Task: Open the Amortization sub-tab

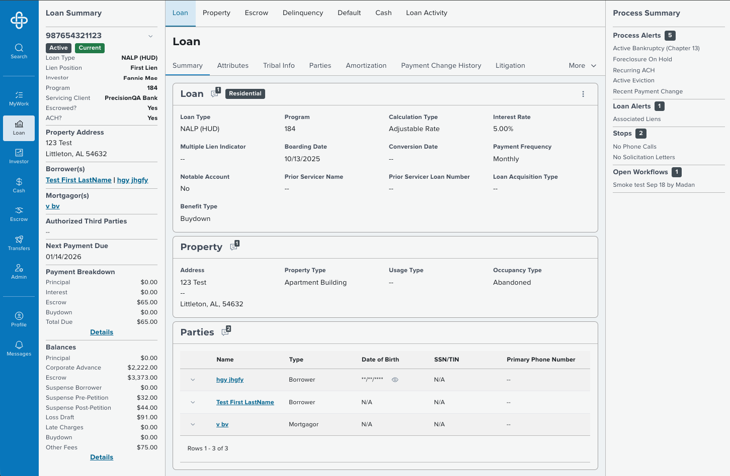Action: tap(366, 65)
